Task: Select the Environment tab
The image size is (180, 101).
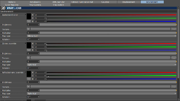Action: [152, 2]
